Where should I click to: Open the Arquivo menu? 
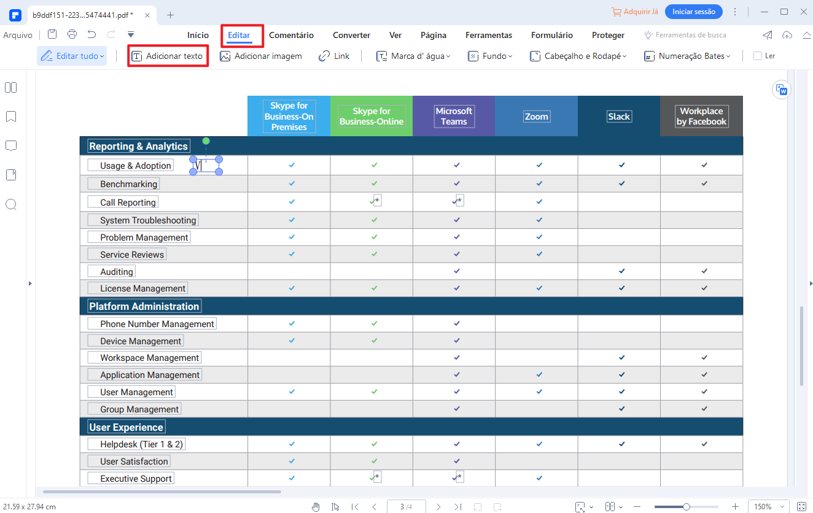[18, 35]
